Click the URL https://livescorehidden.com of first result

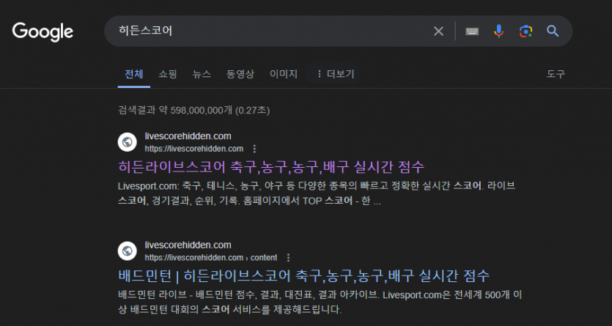click(194, 149)
